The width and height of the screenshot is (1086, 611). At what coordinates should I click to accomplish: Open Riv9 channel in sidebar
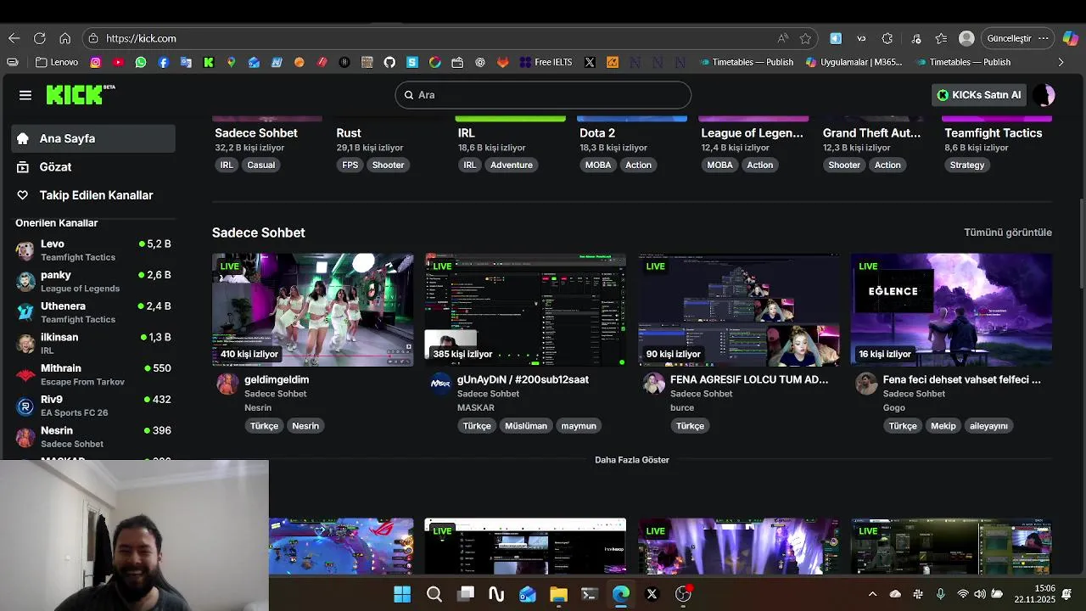click(93, 406)
